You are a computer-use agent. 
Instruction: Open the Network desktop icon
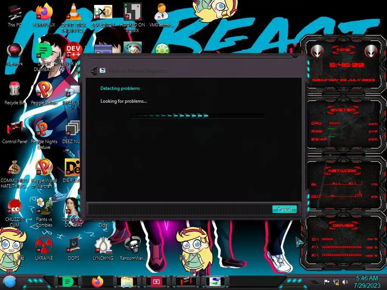coord(15,54)
